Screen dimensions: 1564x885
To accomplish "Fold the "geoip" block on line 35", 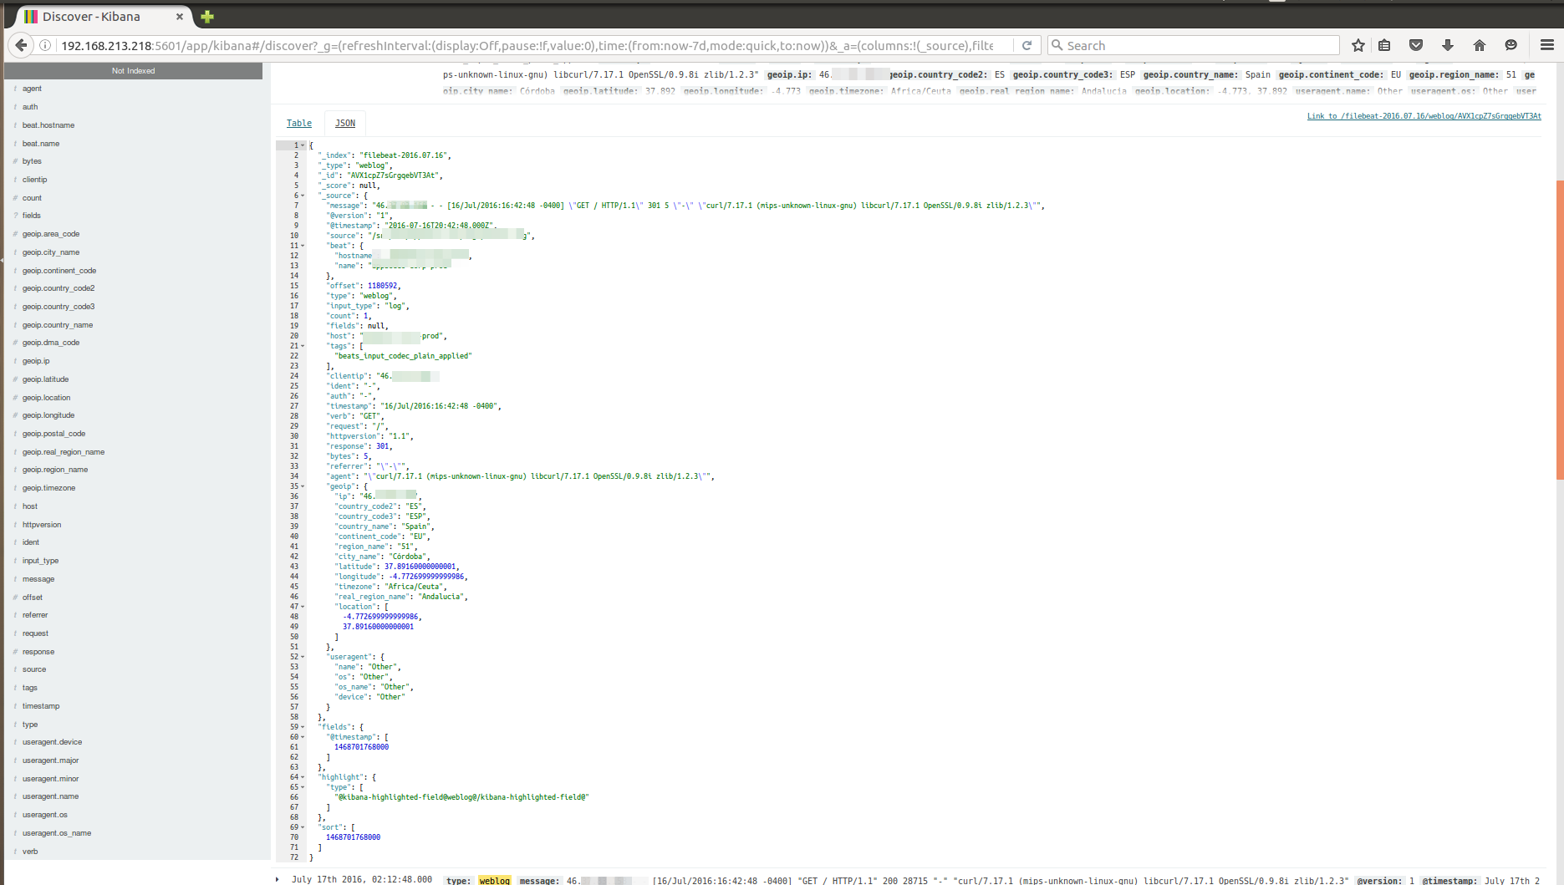I will (303, 486).
